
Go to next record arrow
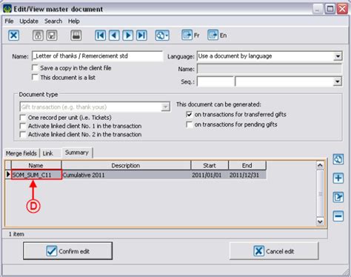128,36
